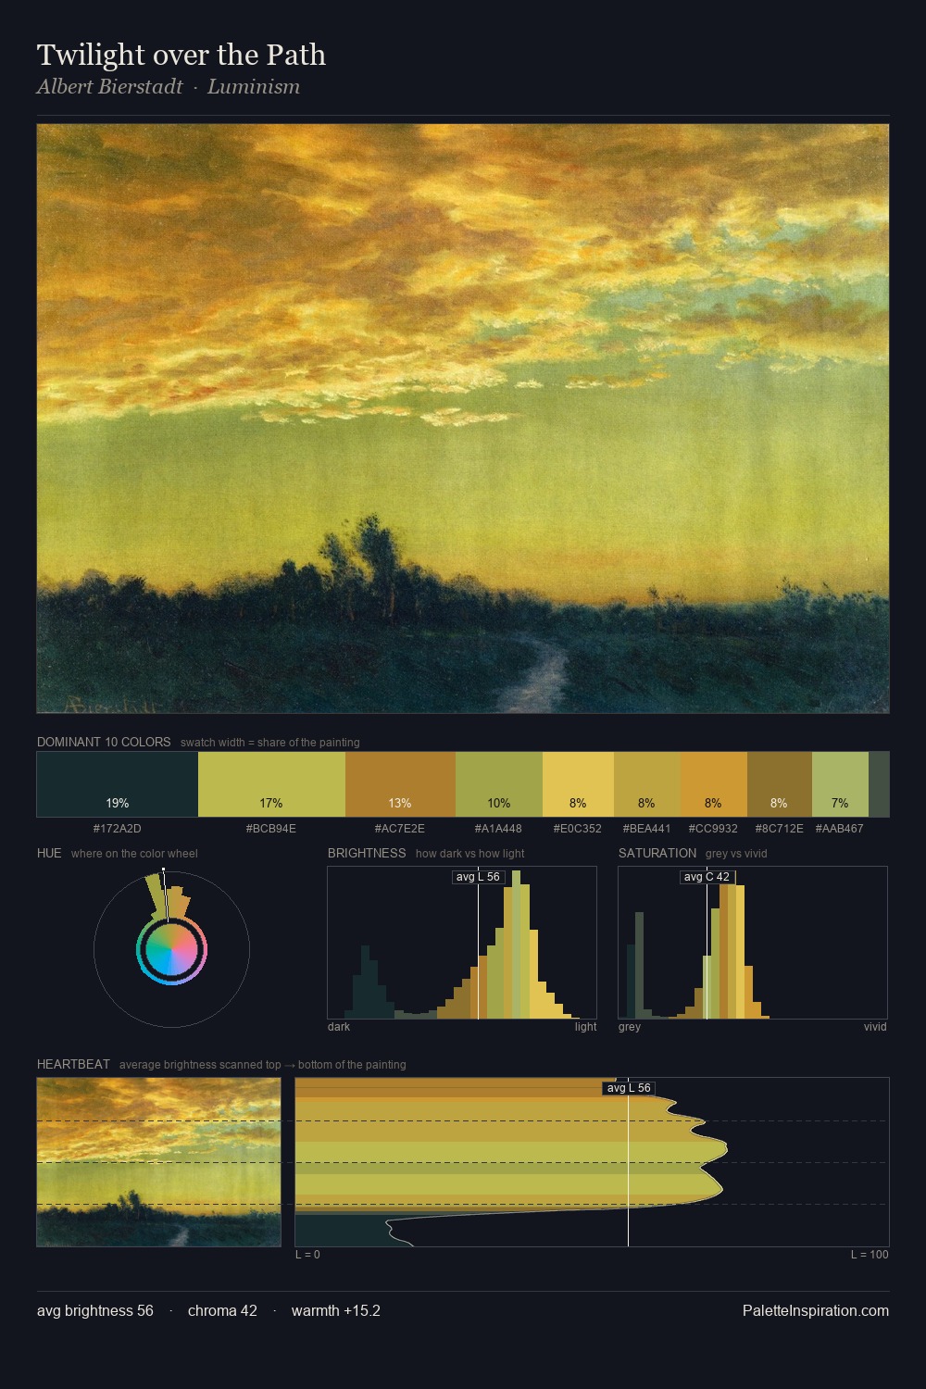Click the hex code label '#E0C352'
This screenshot has width=926, height=1389.
(578, 829)
